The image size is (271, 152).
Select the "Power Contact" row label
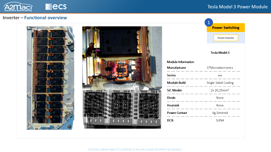click(177, 113)
